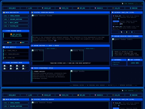The height and width of the screenshot is (109, 145).
Task: Click the Main Center Frame image in upper frame
Action: click(70, 25)
